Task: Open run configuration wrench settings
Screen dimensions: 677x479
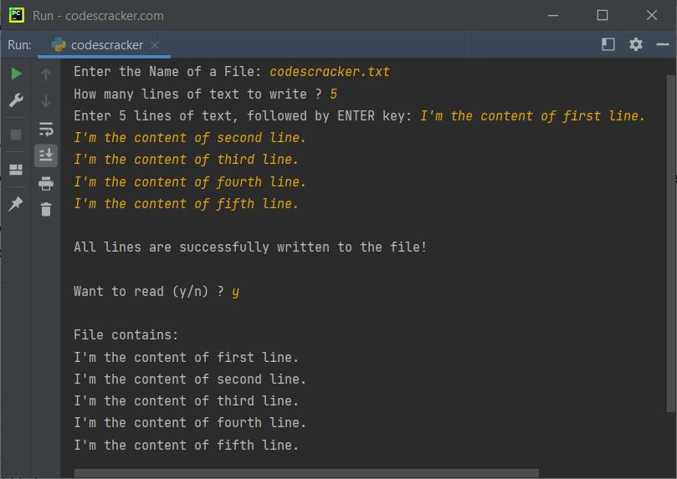Action: tap(16, 100)
